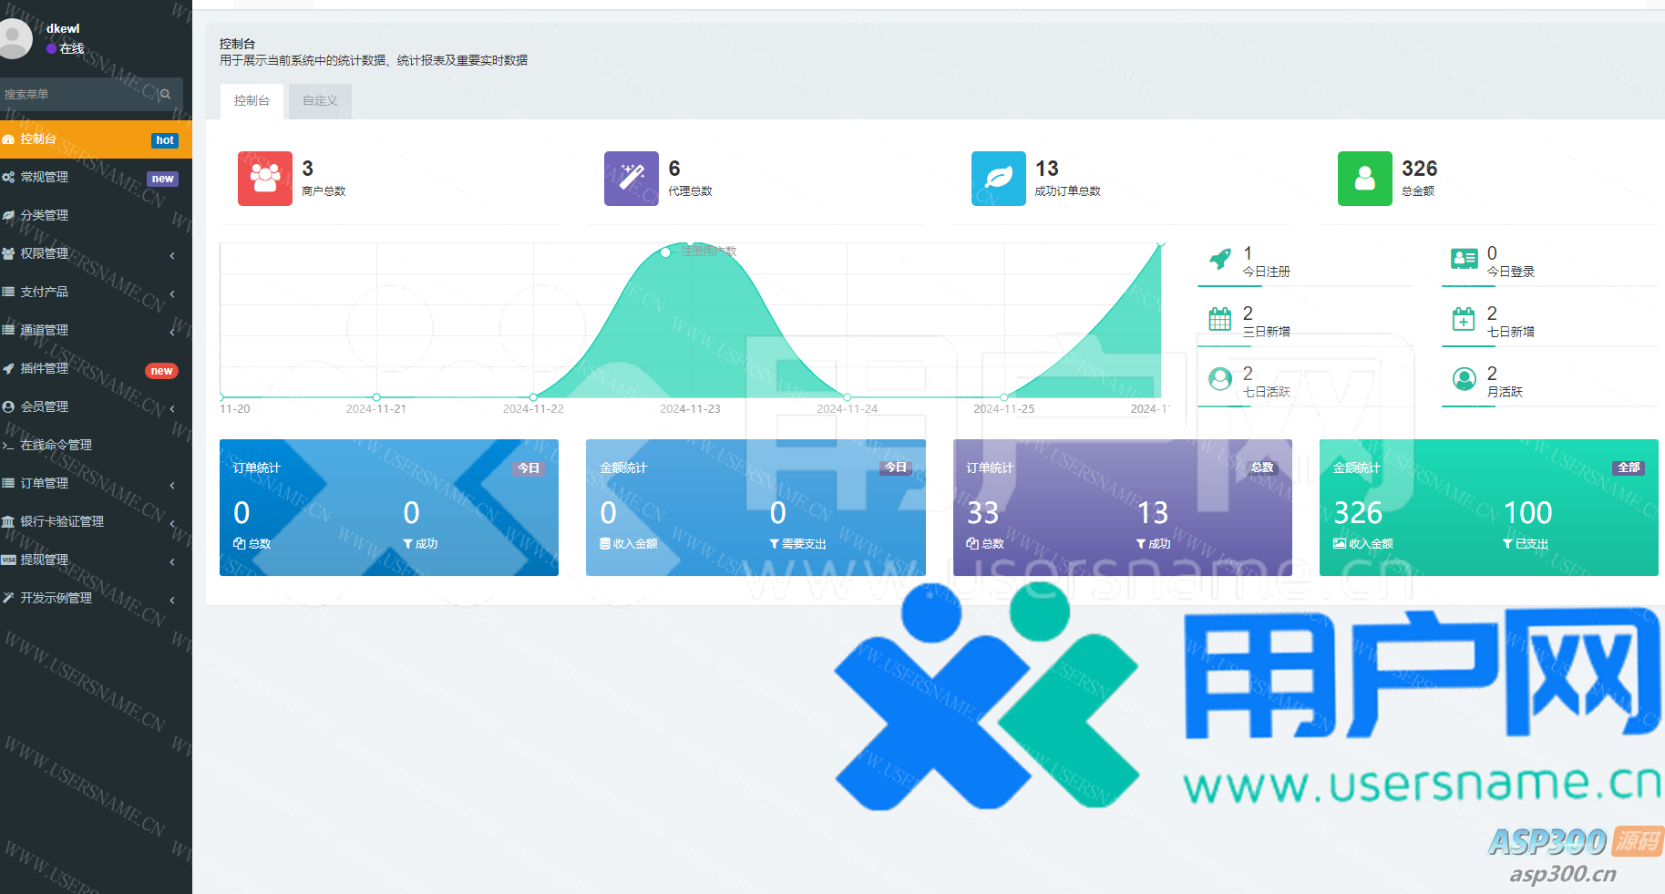Select the 控制台 tab
Screen dimensions: 1665x894
pos(252,101)
